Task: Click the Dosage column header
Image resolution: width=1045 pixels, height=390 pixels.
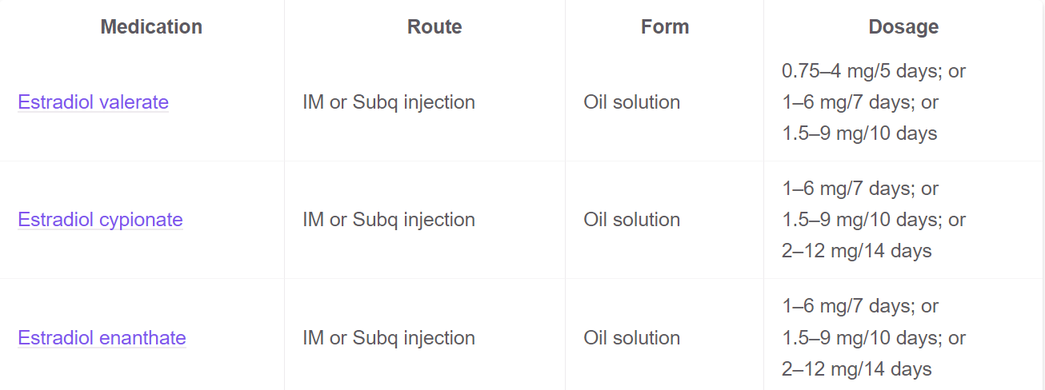Action: coord(903,27)
